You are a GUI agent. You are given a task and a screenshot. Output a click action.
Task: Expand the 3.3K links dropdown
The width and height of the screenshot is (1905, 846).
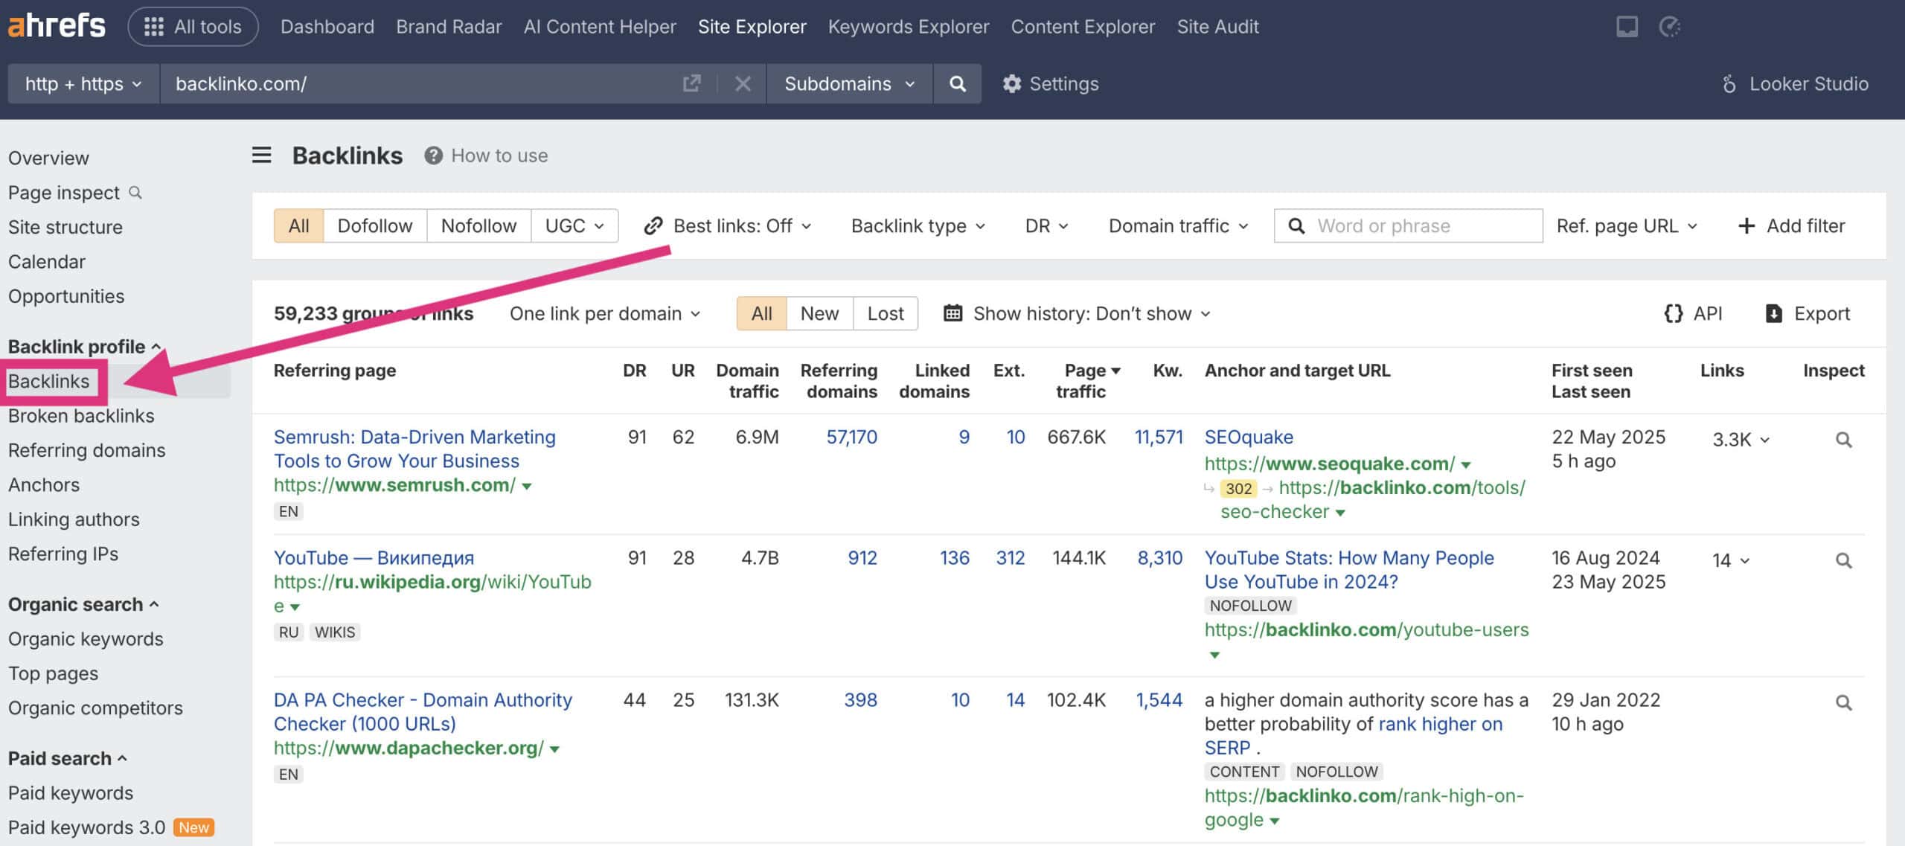[x=1741, y=439]
